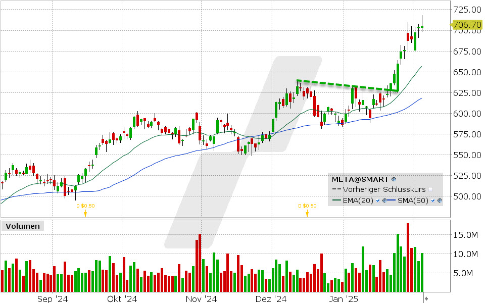485x303 pixels.
Task: Open settings icon next to META@SMART
Action: click(x=394, y=179)
